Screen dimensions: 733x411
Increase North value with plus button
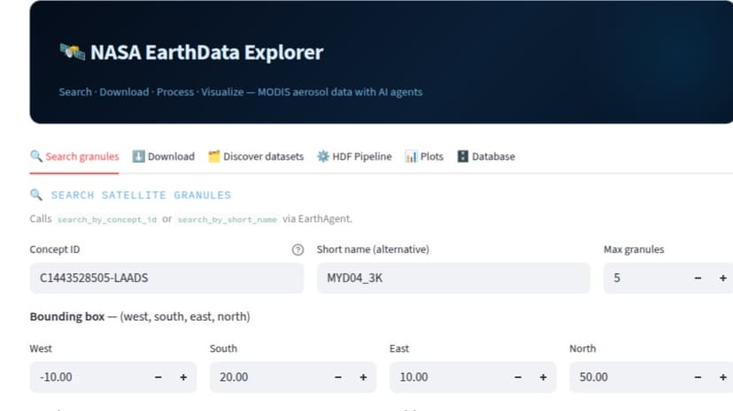click(722, 377)
